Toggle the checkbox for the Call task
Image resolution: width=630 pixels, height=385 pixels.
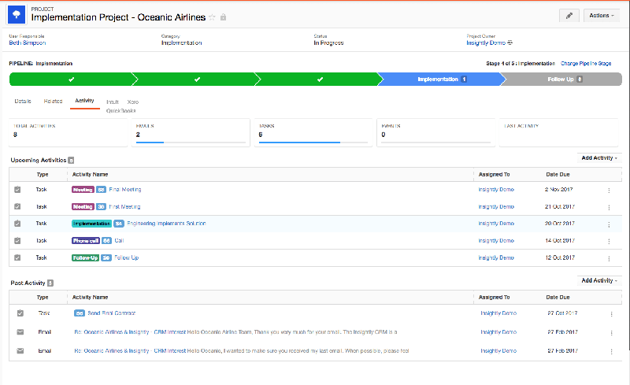pos(18,241)
